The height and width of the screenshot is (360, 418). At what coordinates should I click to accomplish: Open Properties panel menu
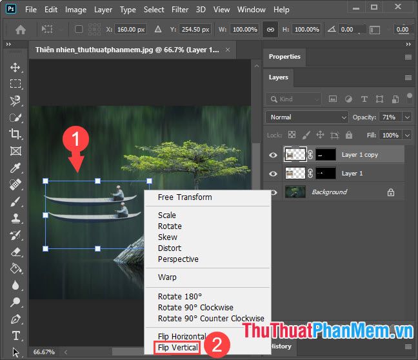click(x=408, y=57)
